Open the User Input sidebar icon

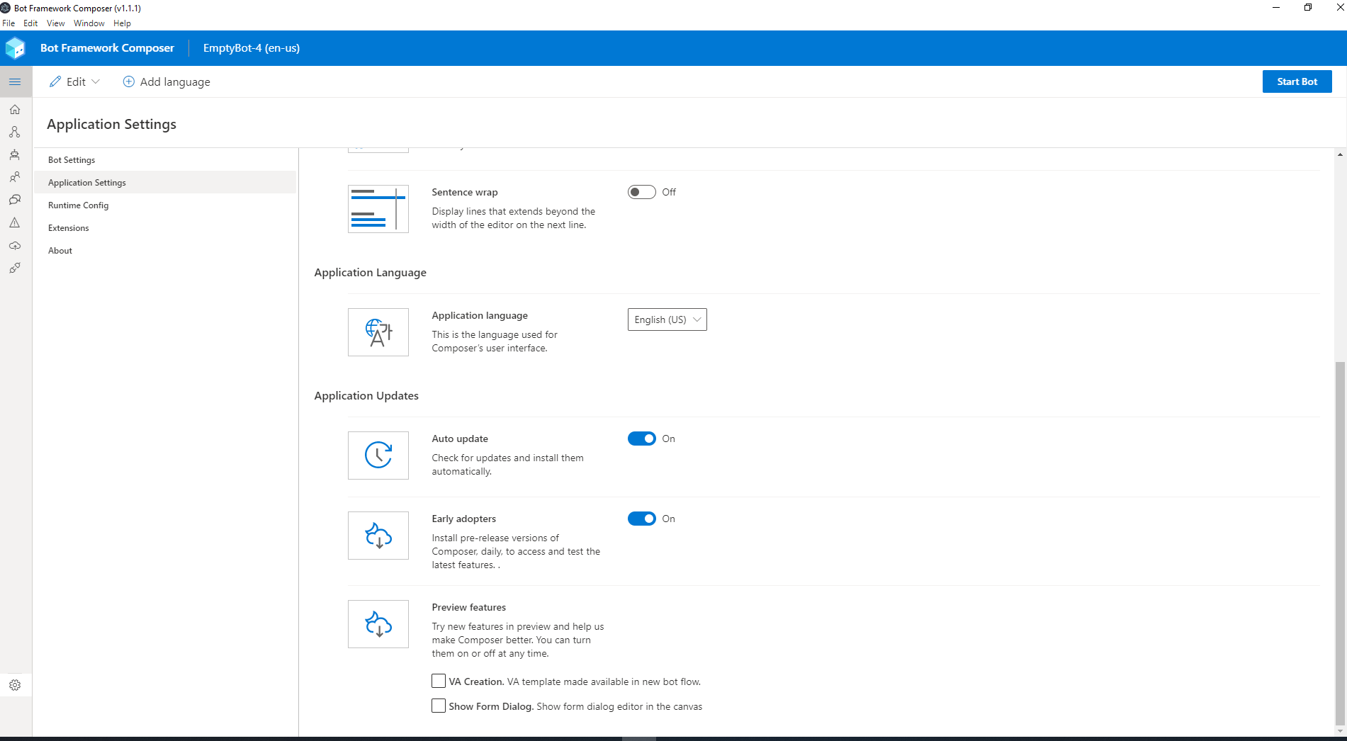[x=15, y=177]
